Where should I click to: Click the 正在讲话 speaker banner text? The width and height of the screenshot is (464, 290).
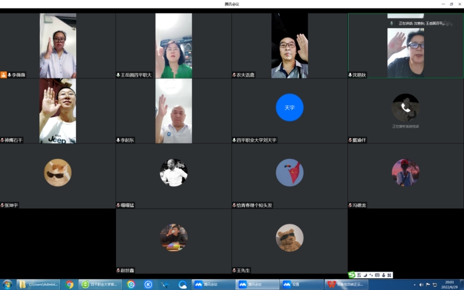pyautogui.click(x=422, y=23)
